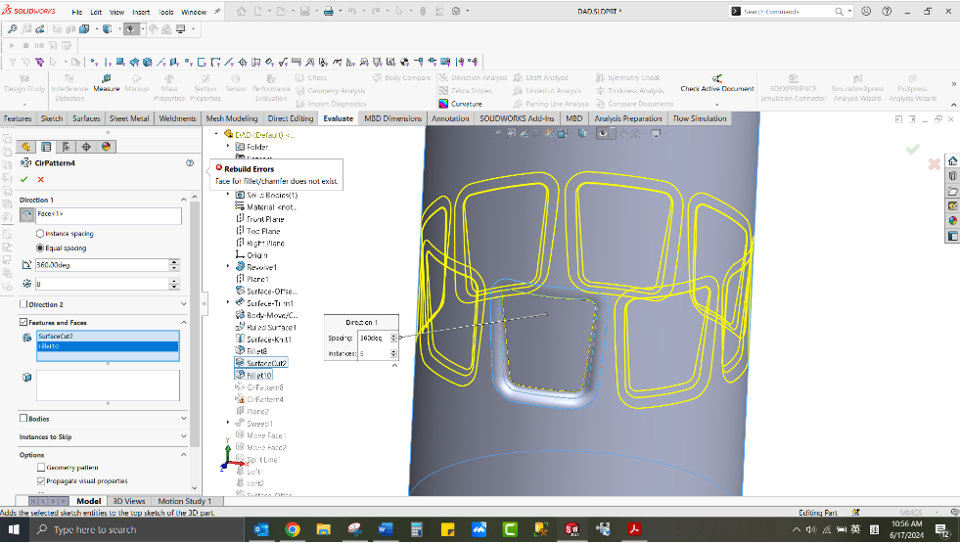Enable the Geometry pattern checkbox

point(41,468)
